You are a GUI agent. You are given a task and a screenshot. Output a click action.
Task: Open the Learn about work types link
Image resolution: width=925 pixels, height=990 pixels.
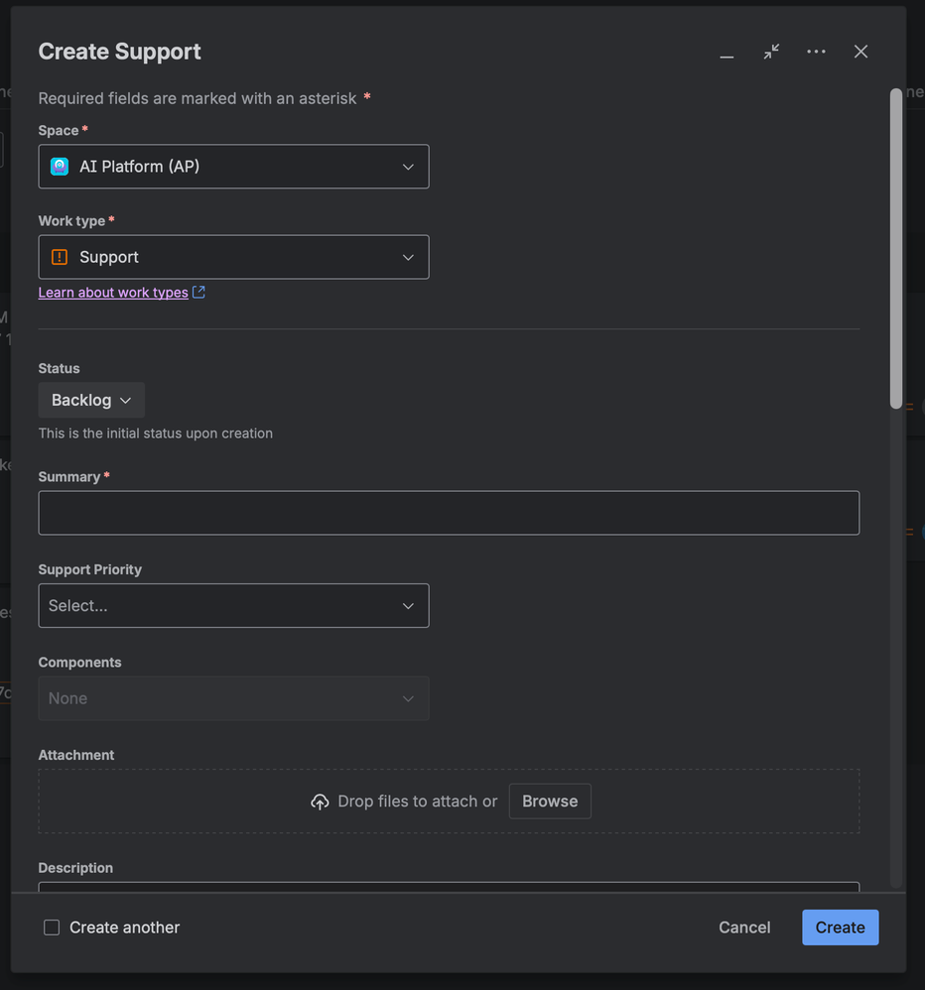click(x=113, y=293)
